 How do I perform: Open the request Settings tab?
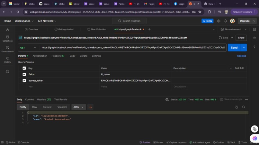point(96,56)
